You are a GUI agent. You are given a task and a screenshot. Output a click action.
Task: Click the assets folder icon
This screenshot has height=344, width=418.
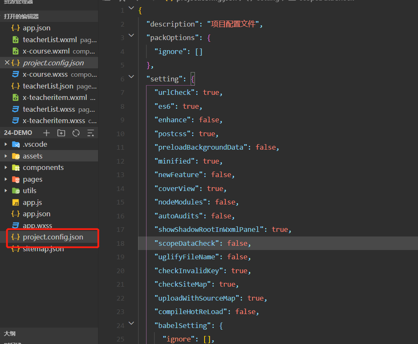[x=16, y=156]
